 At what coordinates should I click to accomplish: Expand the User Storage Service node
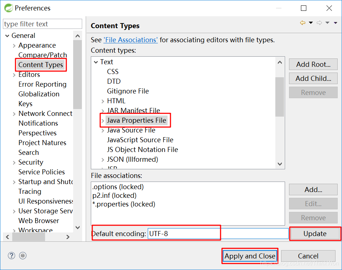tap(14, 211)
